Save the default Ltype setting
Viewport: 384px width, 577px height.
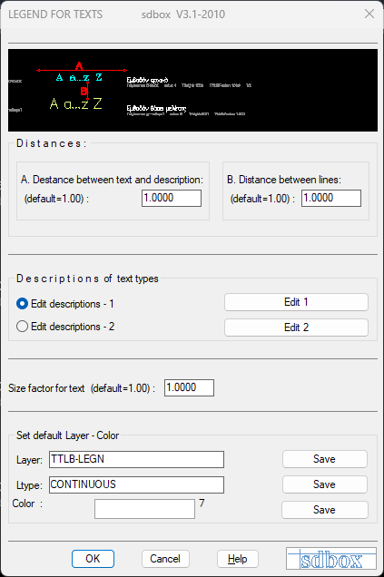coord(325,484)
